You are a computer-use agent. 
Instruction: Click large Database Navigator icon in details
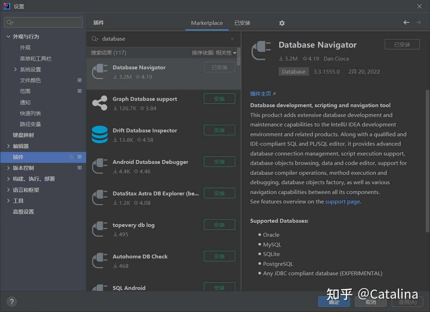[x=261, y=51]
